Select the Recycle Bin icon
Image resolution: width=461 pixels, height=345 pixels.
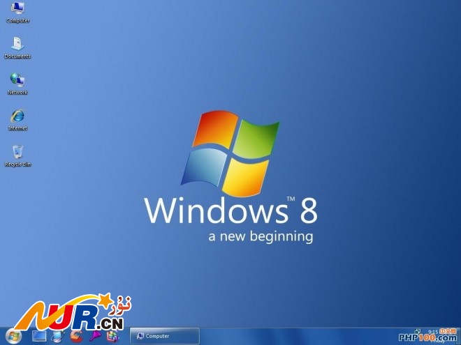[17, 156]
